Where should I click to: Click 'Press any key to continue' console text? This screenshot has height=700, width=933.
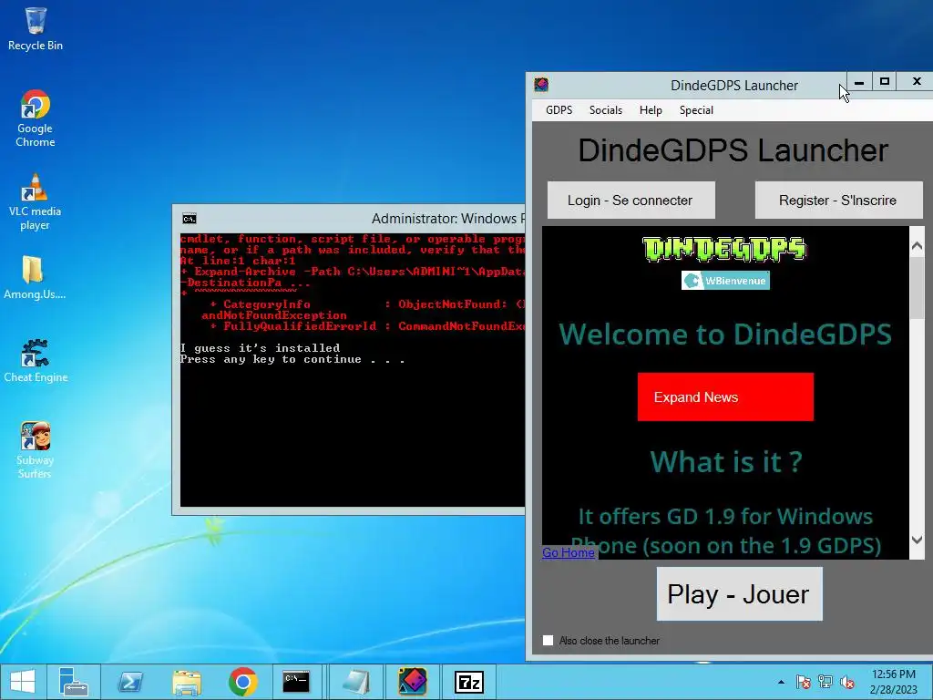pos(292,359)
